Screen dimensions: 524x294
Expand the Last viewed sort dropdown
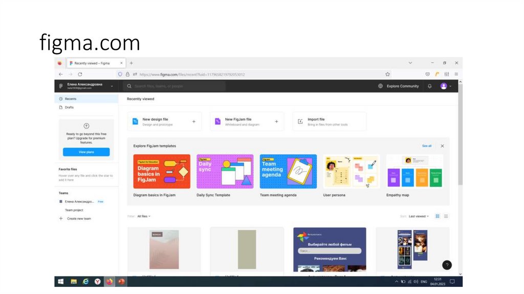pos(419,216)
